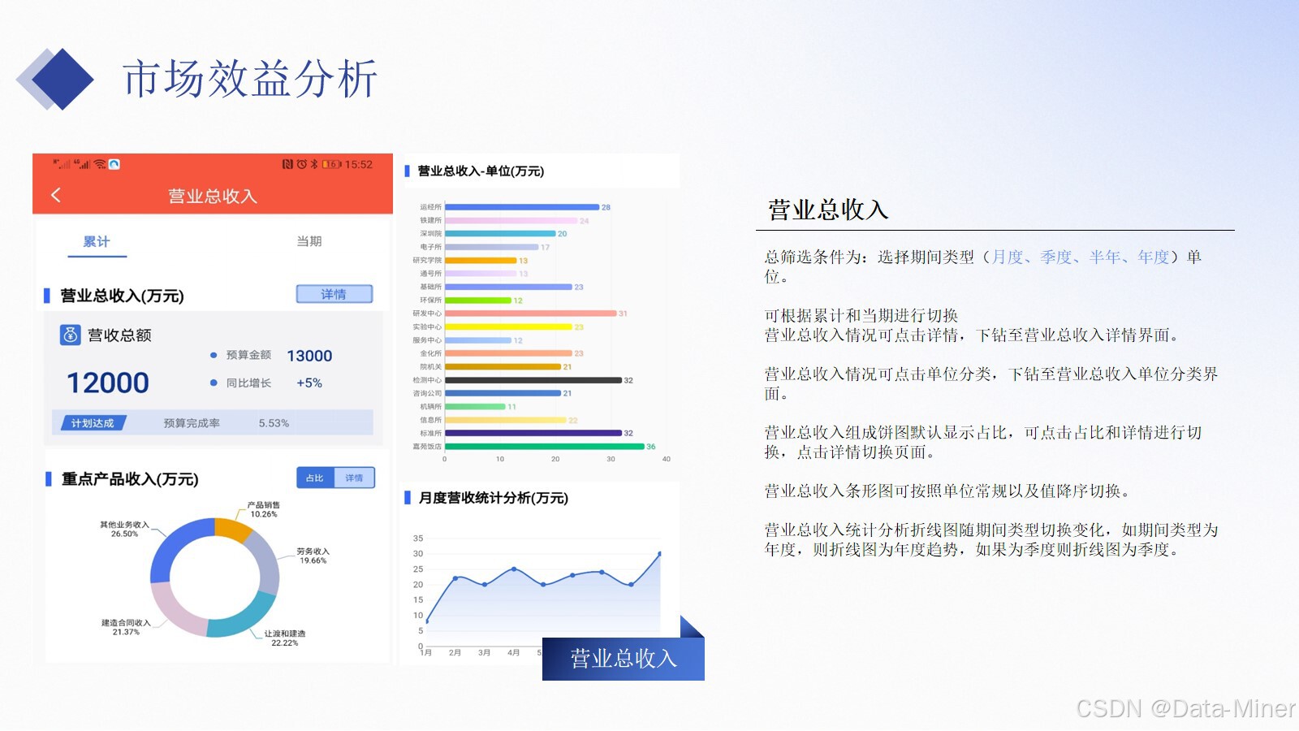Click the 同比增长 value +5%
1299x731 pixels.
tap(309, 383)
